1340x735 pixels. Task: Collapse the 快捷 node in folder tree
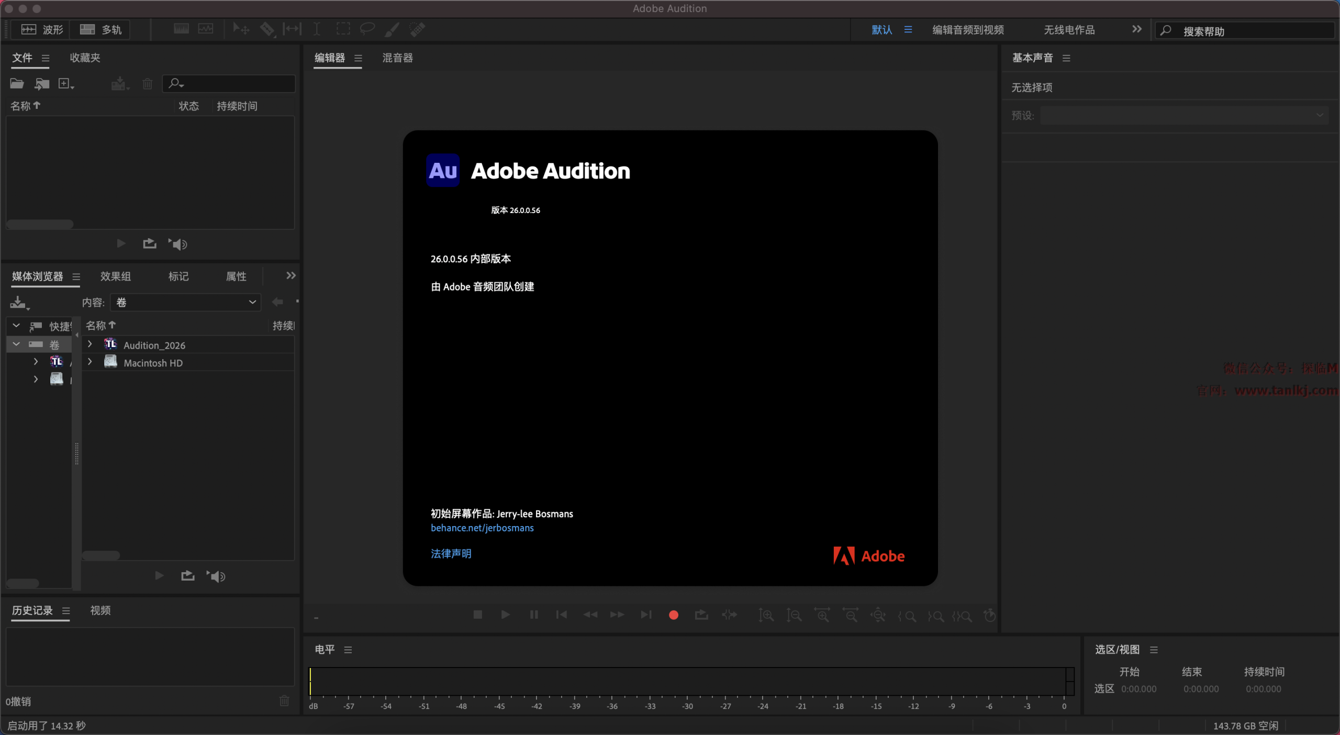(16, 326)
